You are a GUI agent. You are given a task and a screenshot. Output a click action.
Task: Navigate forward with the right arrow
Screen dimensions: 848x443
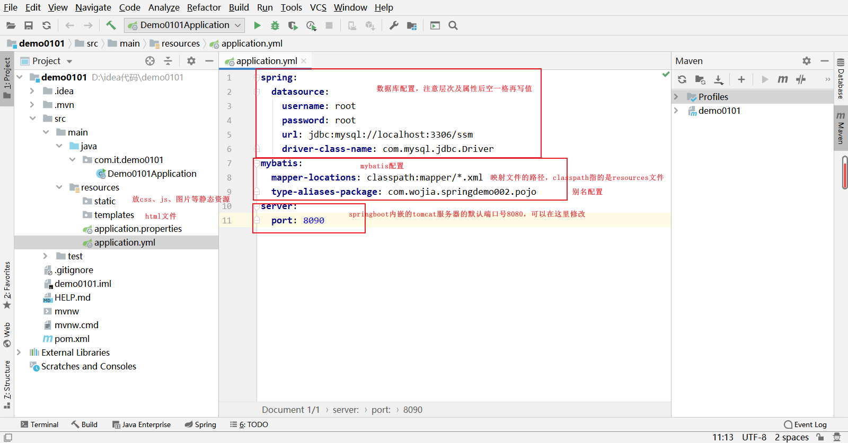pos(88,25)
